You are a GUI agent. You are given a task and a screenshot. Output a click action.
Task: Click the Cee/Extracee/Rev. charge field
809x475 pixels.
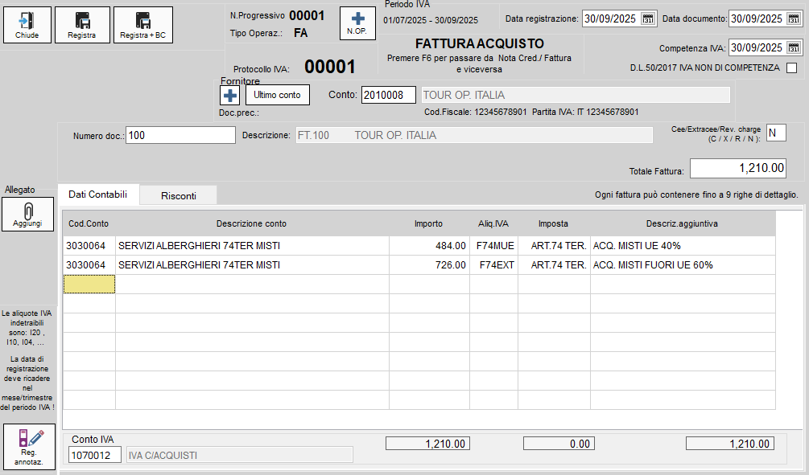coord(776,133)
